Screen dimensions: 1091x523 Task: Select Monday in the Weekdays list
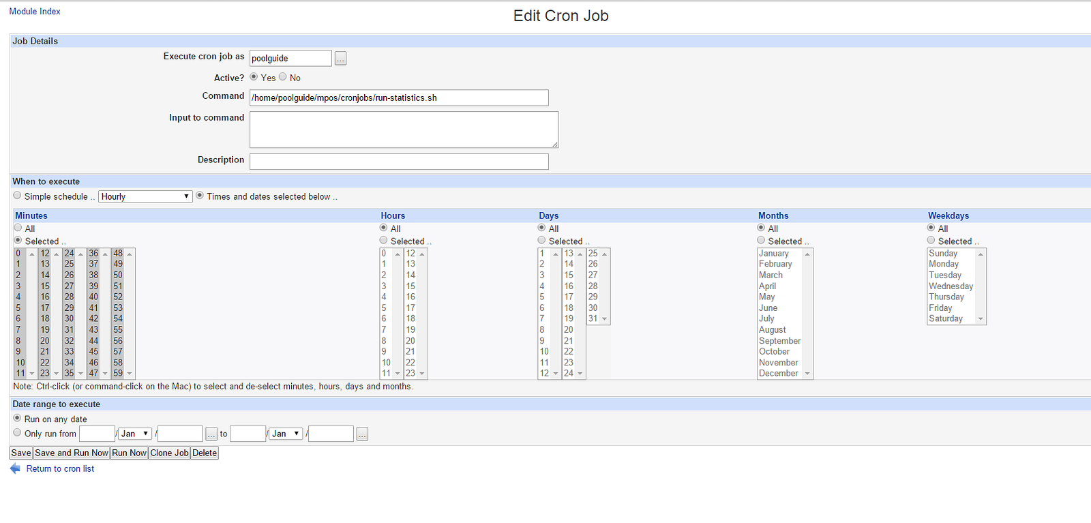click(951, 265)
